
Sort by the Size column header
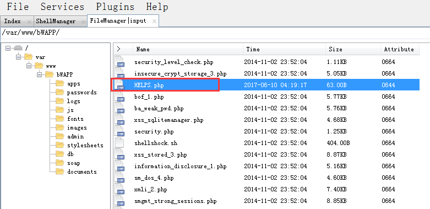pyautogui.click(x=353, y=49)
